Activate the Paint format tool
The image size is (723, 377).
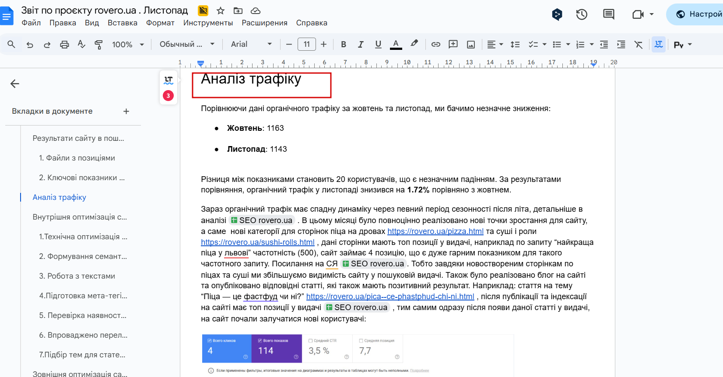click(x=98, y=45)
